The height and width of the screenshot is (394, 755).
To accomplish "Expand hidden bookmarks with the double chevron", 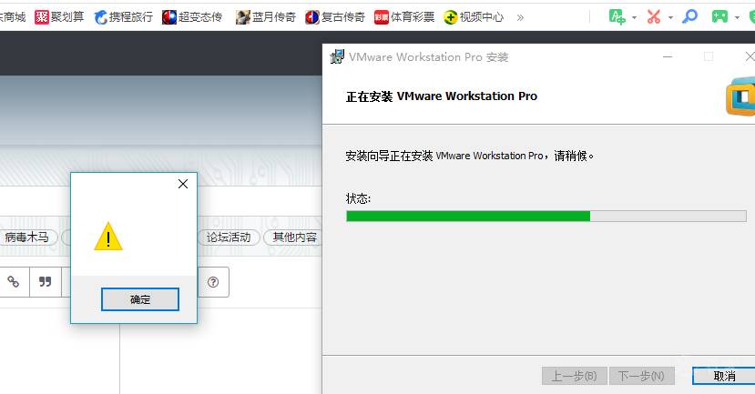I will click(520, 18).
